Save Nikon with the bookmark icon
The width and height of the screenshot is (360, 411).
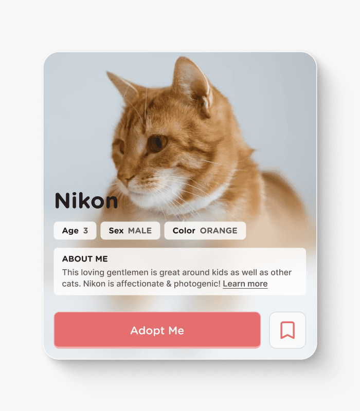click(x=287, y=330)
